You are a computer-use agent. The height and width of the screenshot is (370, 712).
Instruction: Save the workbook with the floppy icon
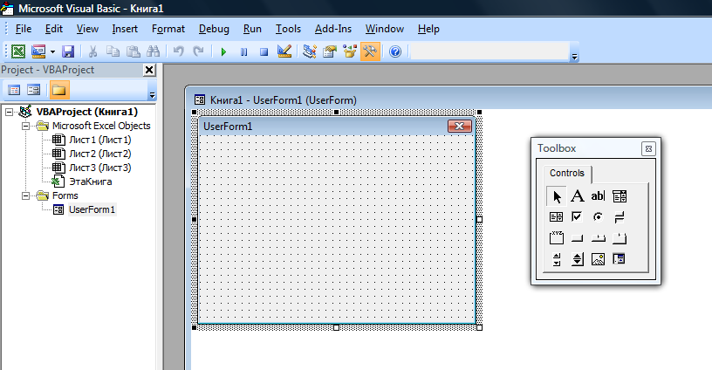pyautogui.click(x=68, y=51)
